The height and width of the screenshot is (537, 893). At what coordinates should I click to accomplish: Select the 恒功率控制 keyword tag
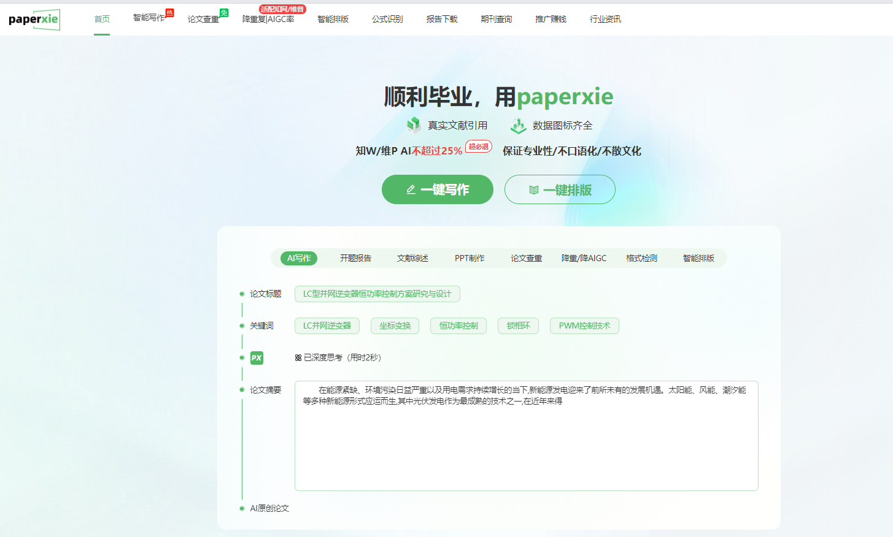point(458,326)
